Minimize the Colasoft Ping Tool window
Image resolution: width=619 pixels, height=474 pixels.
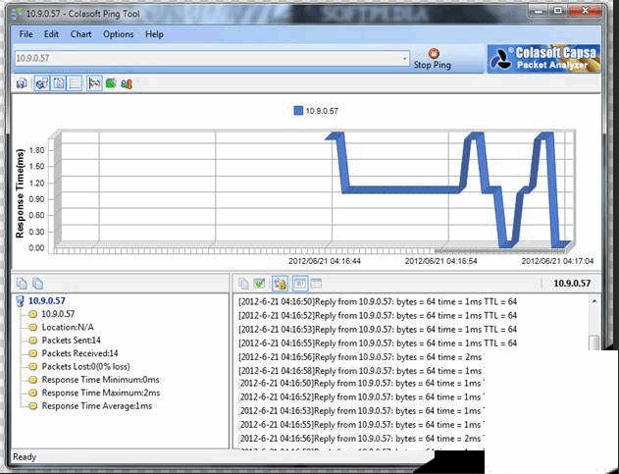coord(538,11)
